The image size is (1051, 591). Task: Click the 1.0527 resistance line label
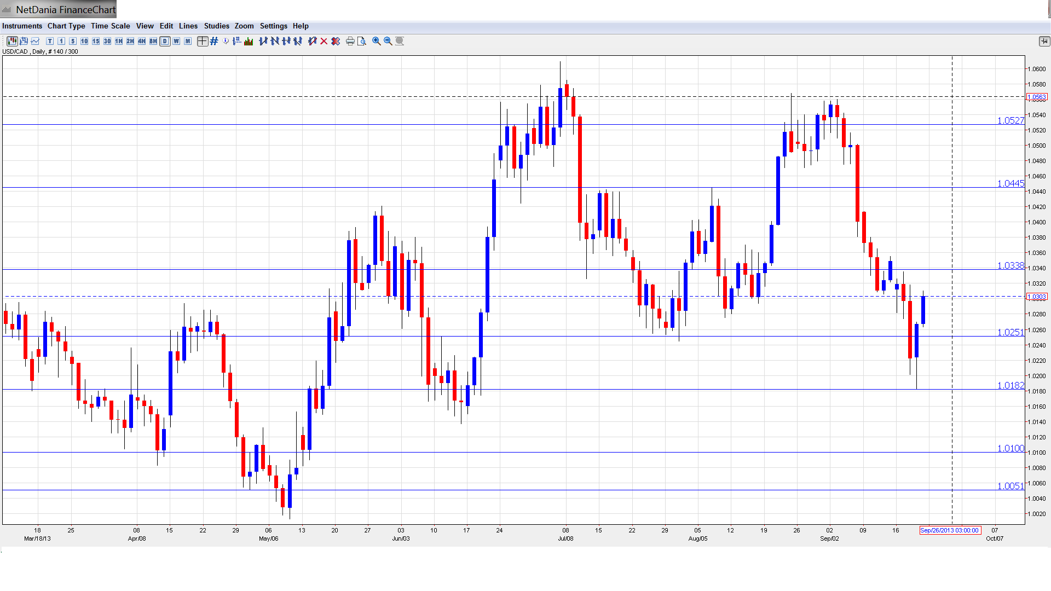pos(1010,120)
